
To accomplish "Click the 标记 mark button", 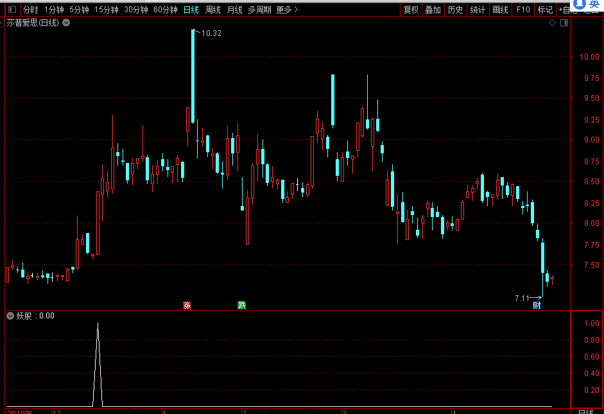I will pos(545,10).
